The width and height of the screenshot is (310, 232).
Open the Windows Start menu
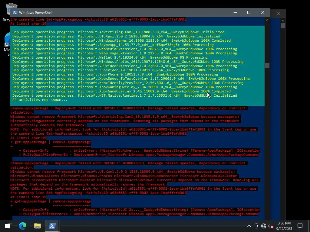pyautogui.click(x=7, y=226)
